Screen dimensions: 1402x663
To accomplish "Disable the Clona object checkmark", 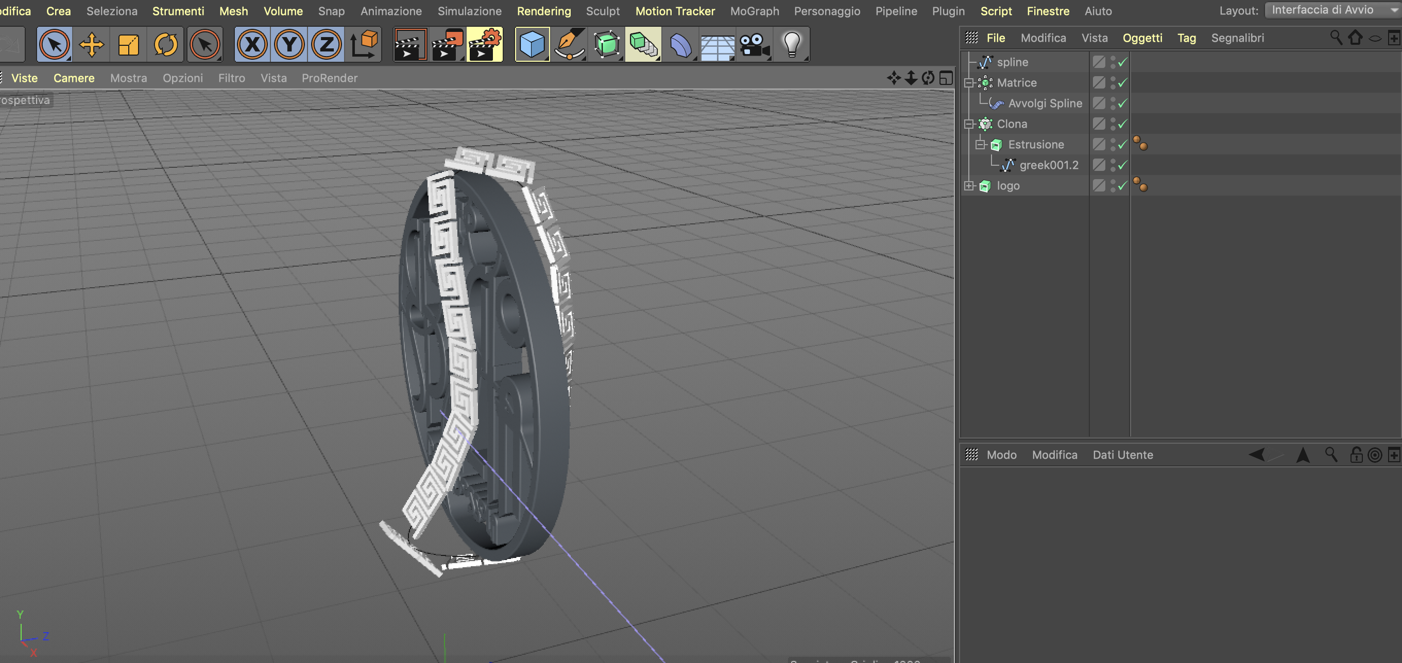I will [1122, 124].
